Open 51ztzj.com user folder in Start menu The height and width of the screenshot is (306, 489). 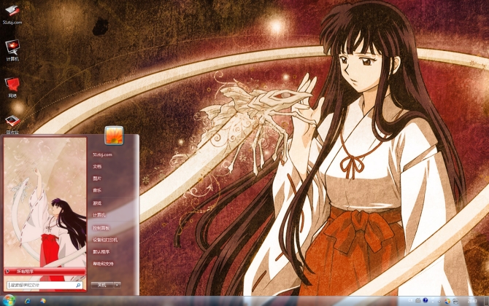click(x=103, y=154)
